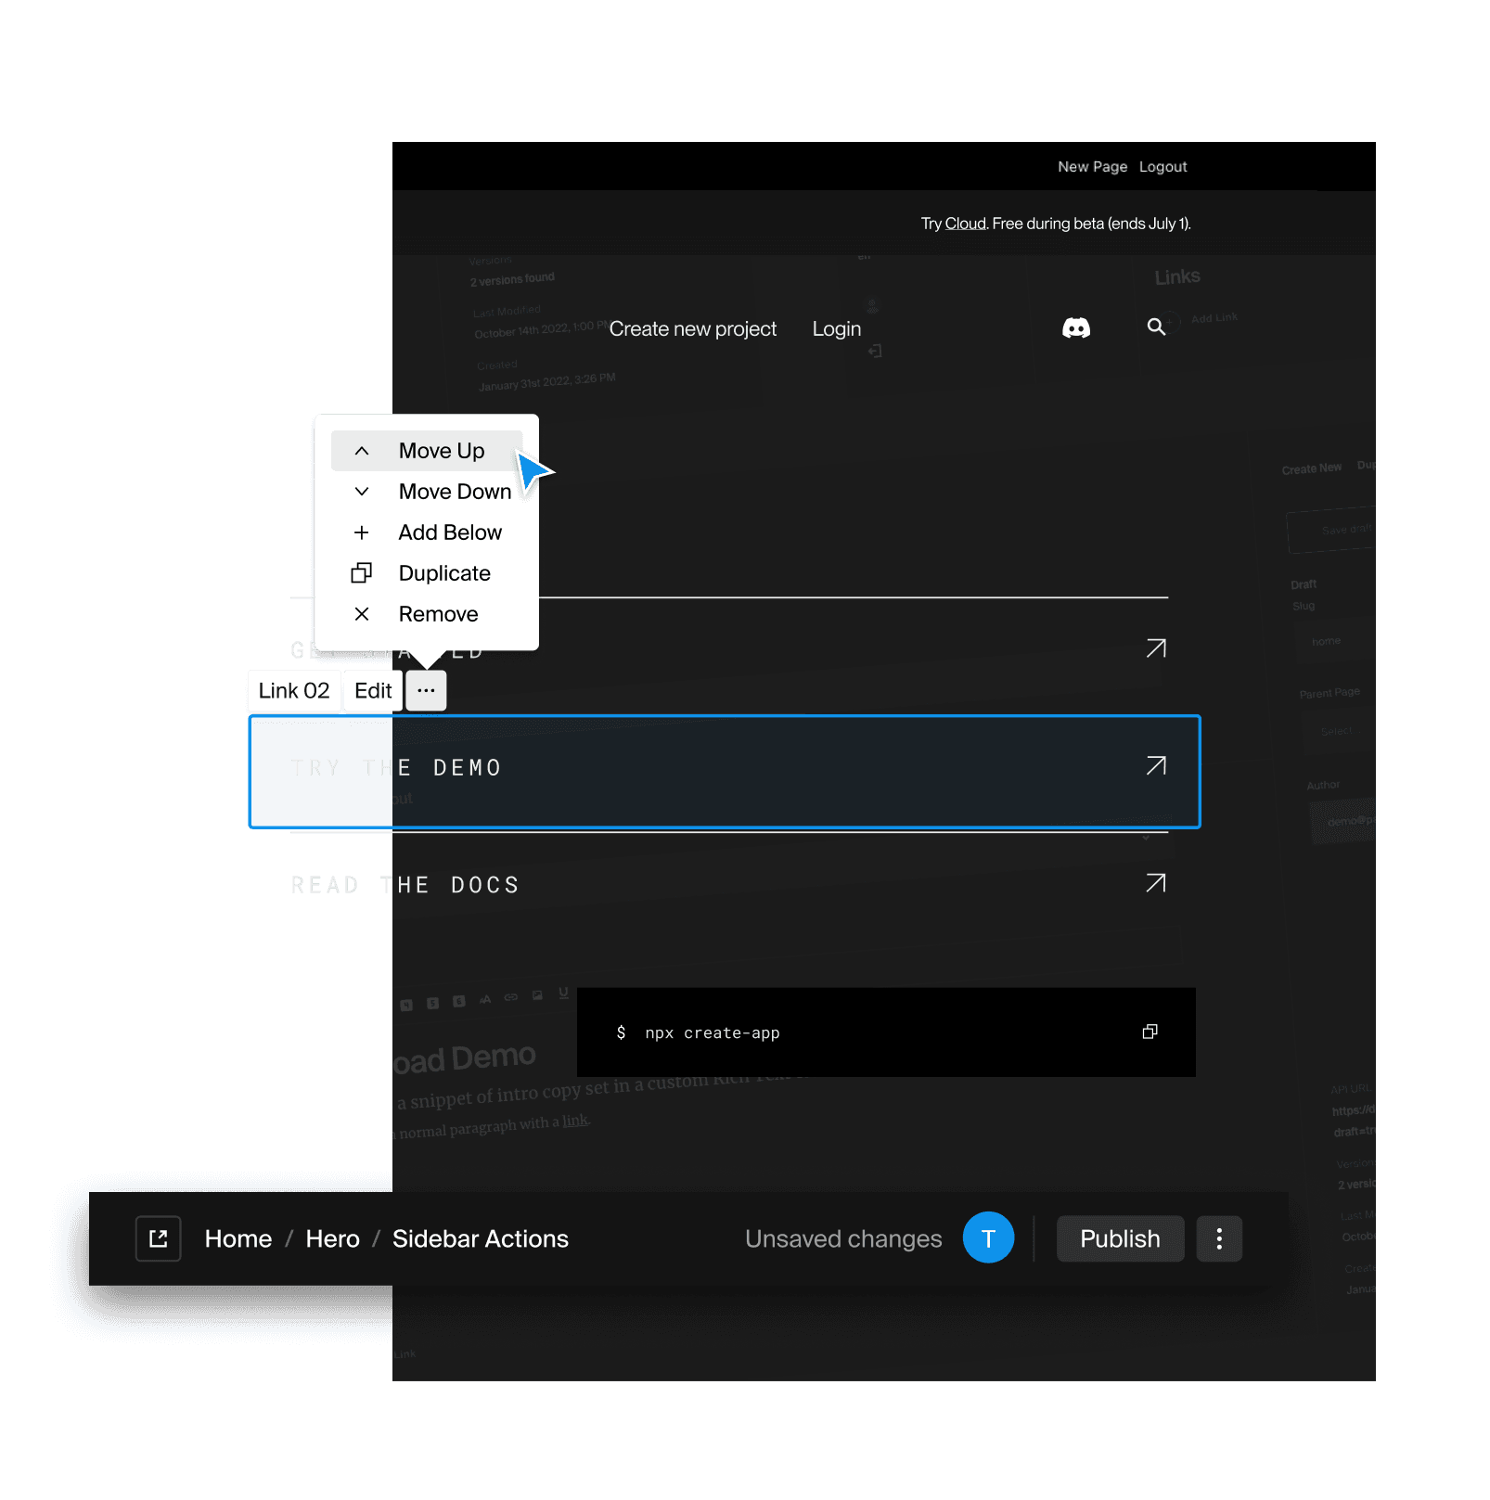This screenshot has height=1500, width=1490.
Task: Open the Read the Docs arrow icon
Action: [1156, 883]
